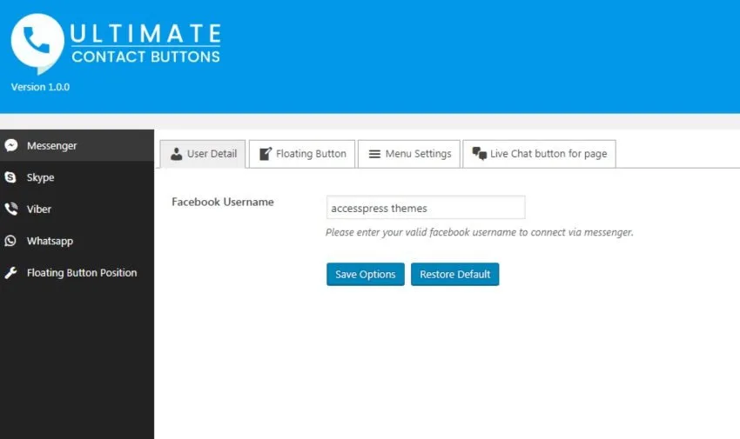Switch to the User Detail tab

click(203, 154)
